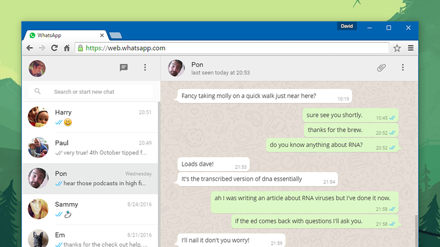The height and width of the screenshot is (247, 440).
Task: Click message 'sure see you shortly.'
Action: [350, 115]
